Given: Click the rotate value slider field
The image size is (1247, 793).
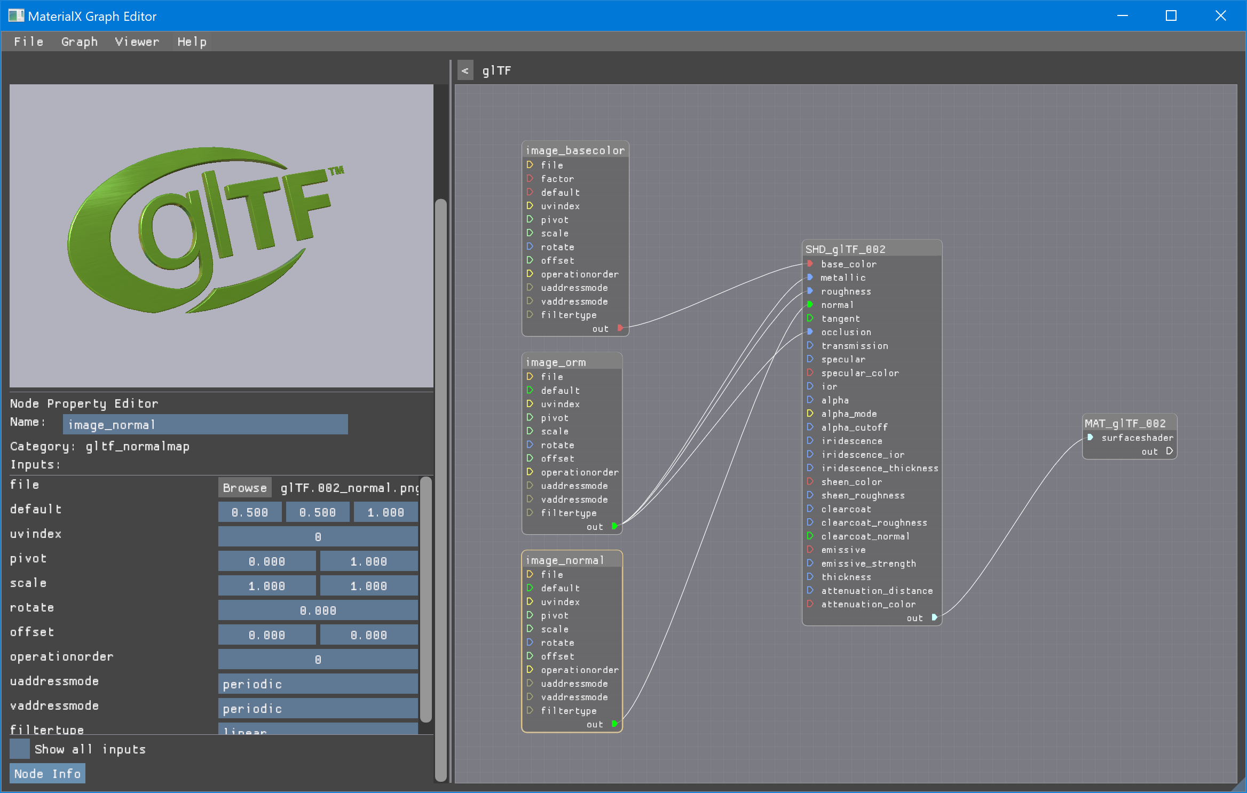Looking at the screenshot, I should 318,610.
